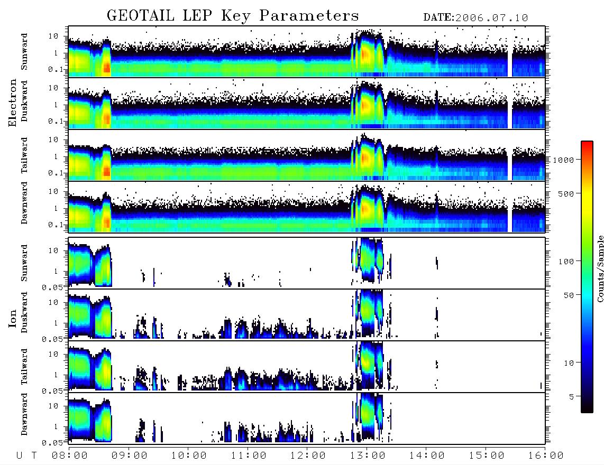This screenshot has width=604, height=465.
Task: Click the Electron Tailward axis label
Action: (24, 155)
